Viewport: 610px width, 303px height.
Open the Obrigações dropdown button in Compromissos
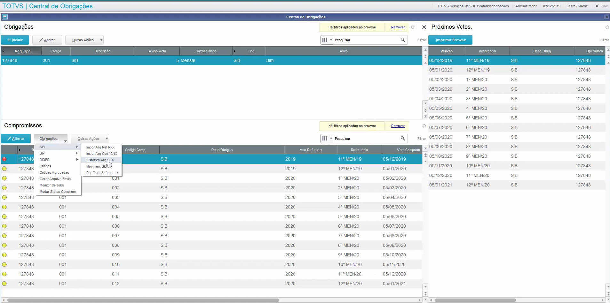tap(51, 139)
